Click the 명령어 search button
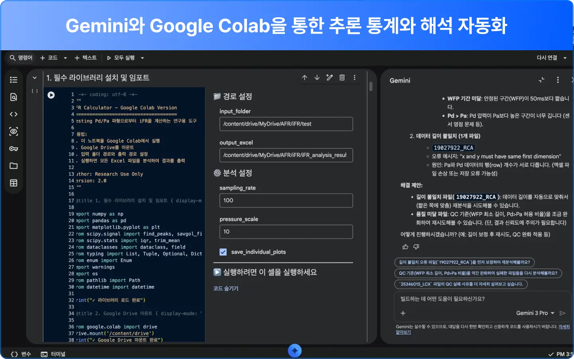 click(x=21, y=58)
